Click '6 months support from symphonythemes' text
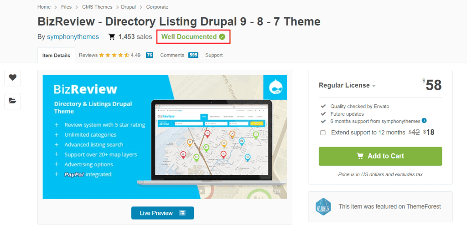 click(x=375, y=121)
